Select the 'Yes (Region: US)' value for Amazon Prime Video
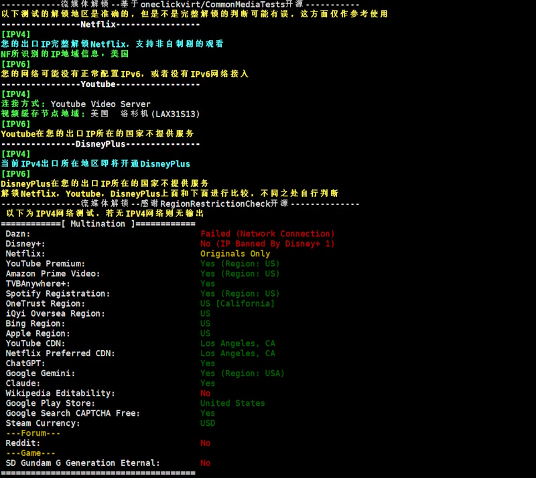Image resolution: width=536 pixels, height=478 pixels. (240, 274)
